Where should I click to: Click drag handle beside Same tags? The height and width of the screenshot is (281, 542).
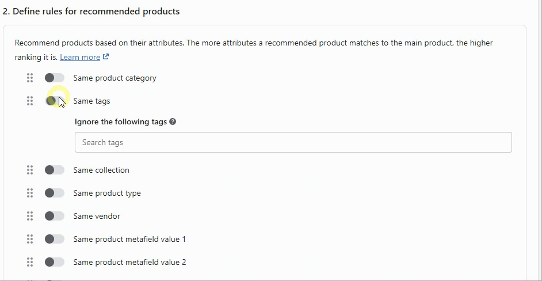(x=30, y=101)
